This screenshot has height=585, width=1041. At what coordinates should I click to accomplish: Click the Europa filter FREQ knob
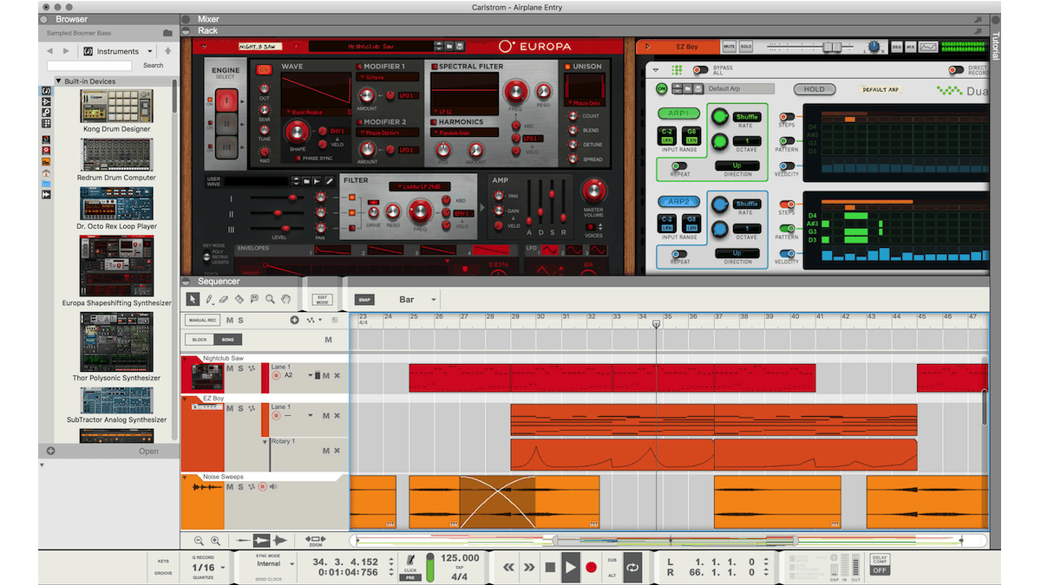point(420,211)
